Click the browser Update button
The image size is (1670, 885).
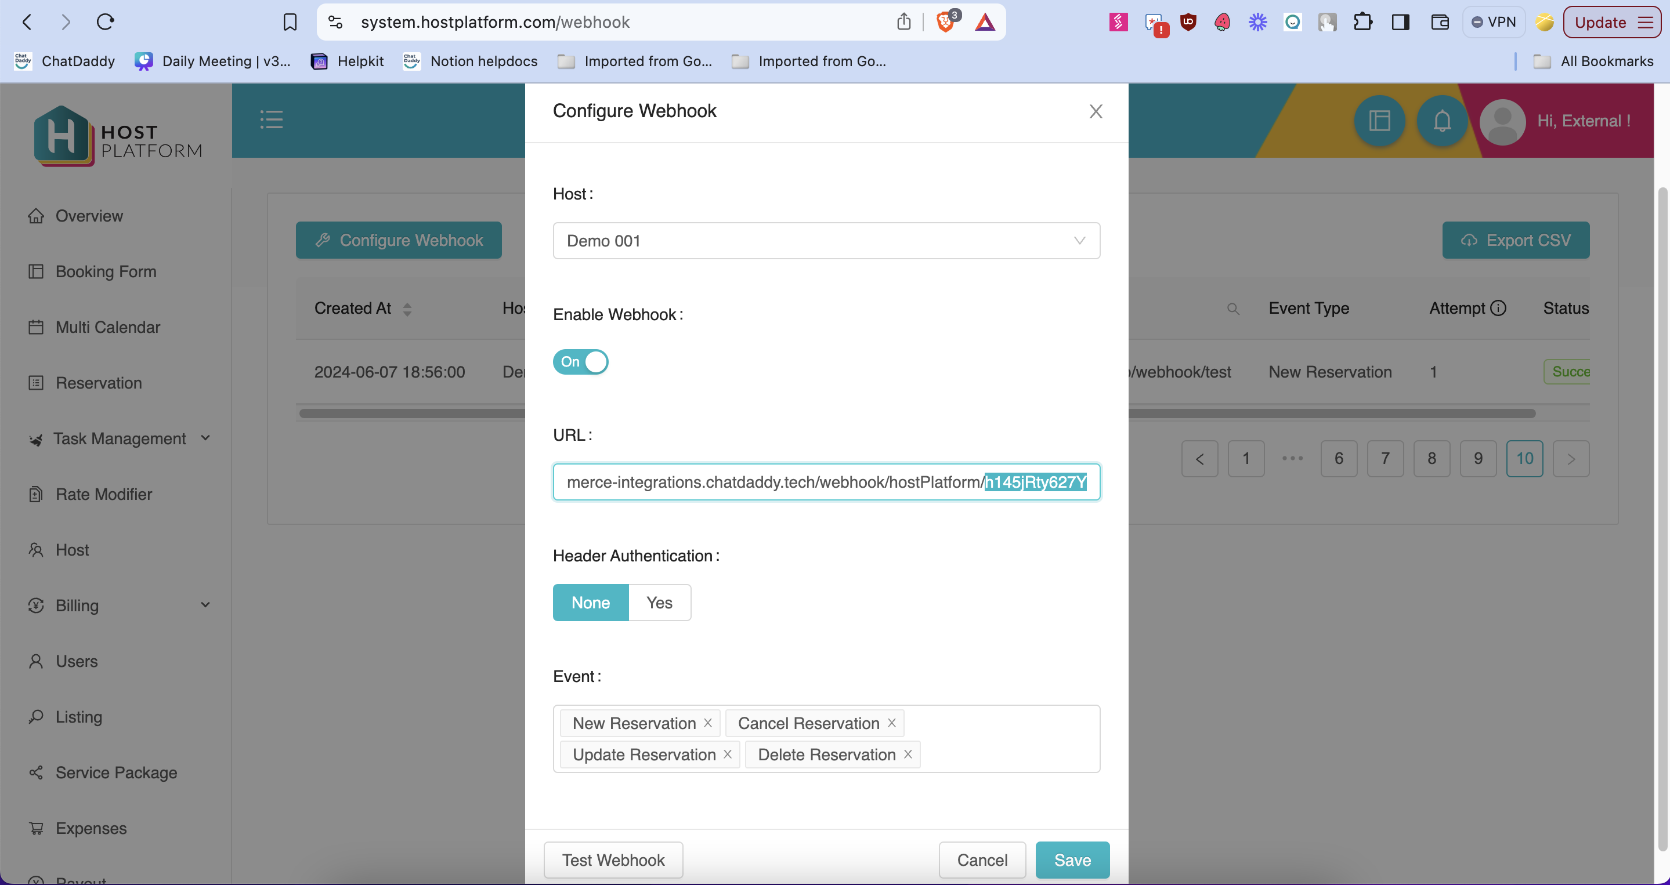(x=1611, y=22)
